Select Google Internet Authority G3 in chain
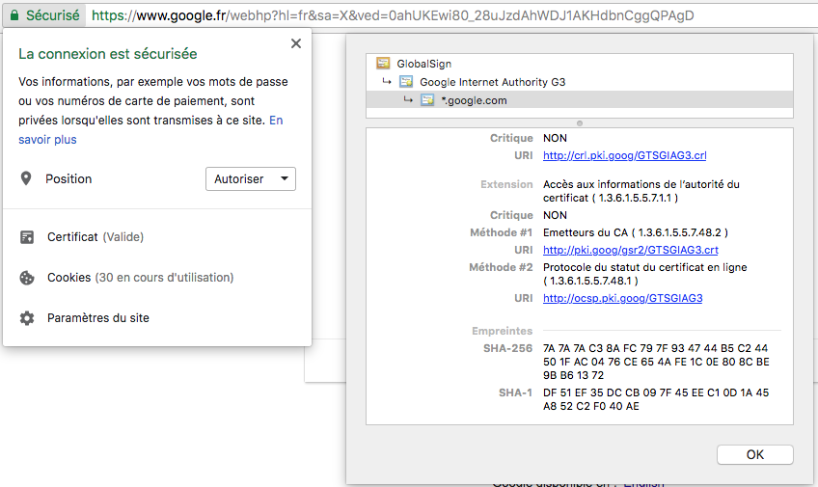This screenshot has width=818, height=487. pyautogui.click(x=580, y=82)
